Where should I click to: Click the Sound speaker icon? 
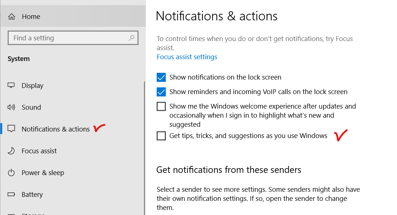tap(11, 107)
